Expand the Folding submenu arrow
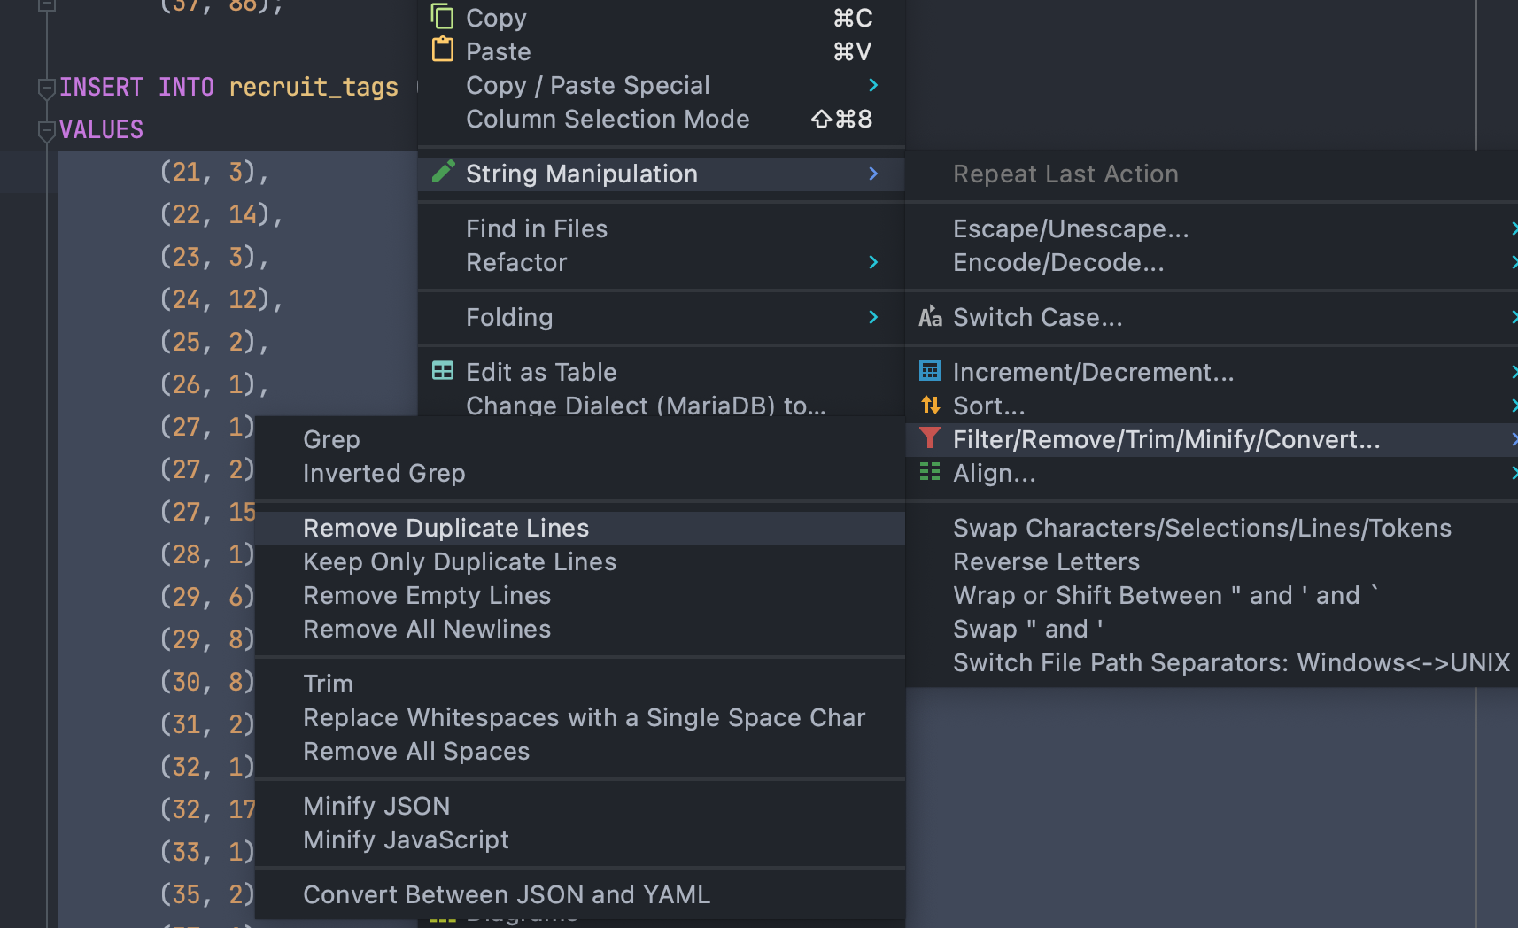This screenshot has width=1518, height=928. click(873, 317)
